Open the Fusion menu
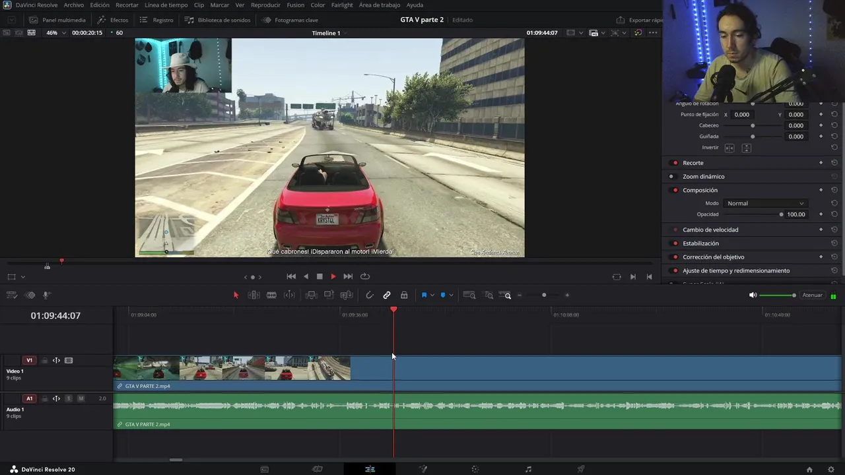This screenshot has width=845, height=475. point(295,5)
